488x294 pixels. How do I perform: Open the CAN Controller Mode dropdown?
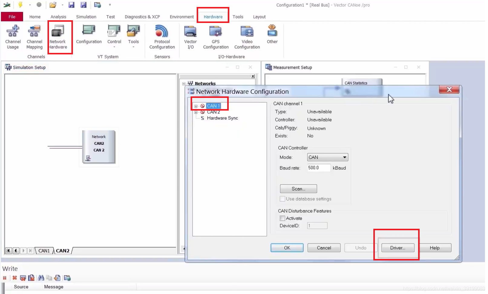click(328, 157)
